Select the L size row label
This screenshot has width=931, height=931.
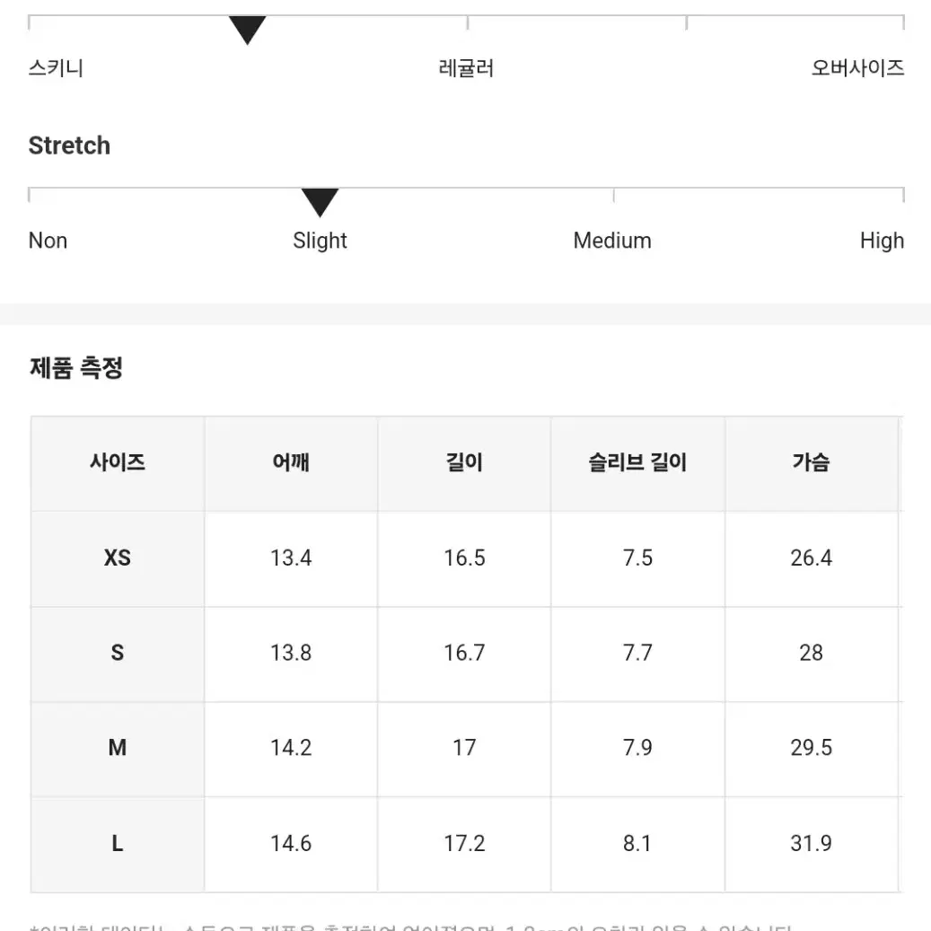click(118, 843)
